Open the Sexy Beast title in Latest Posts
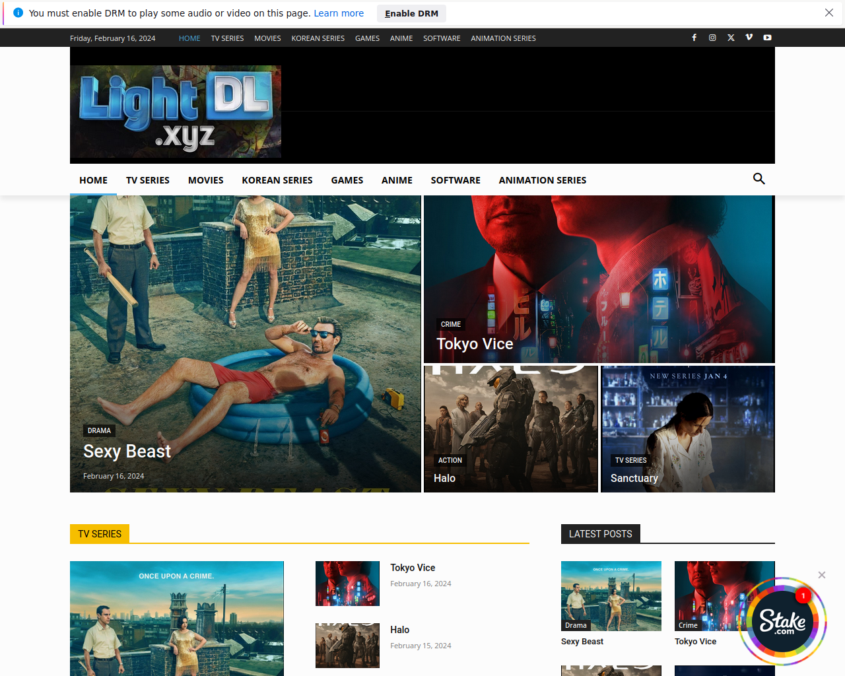 click(x=582, y=642)
